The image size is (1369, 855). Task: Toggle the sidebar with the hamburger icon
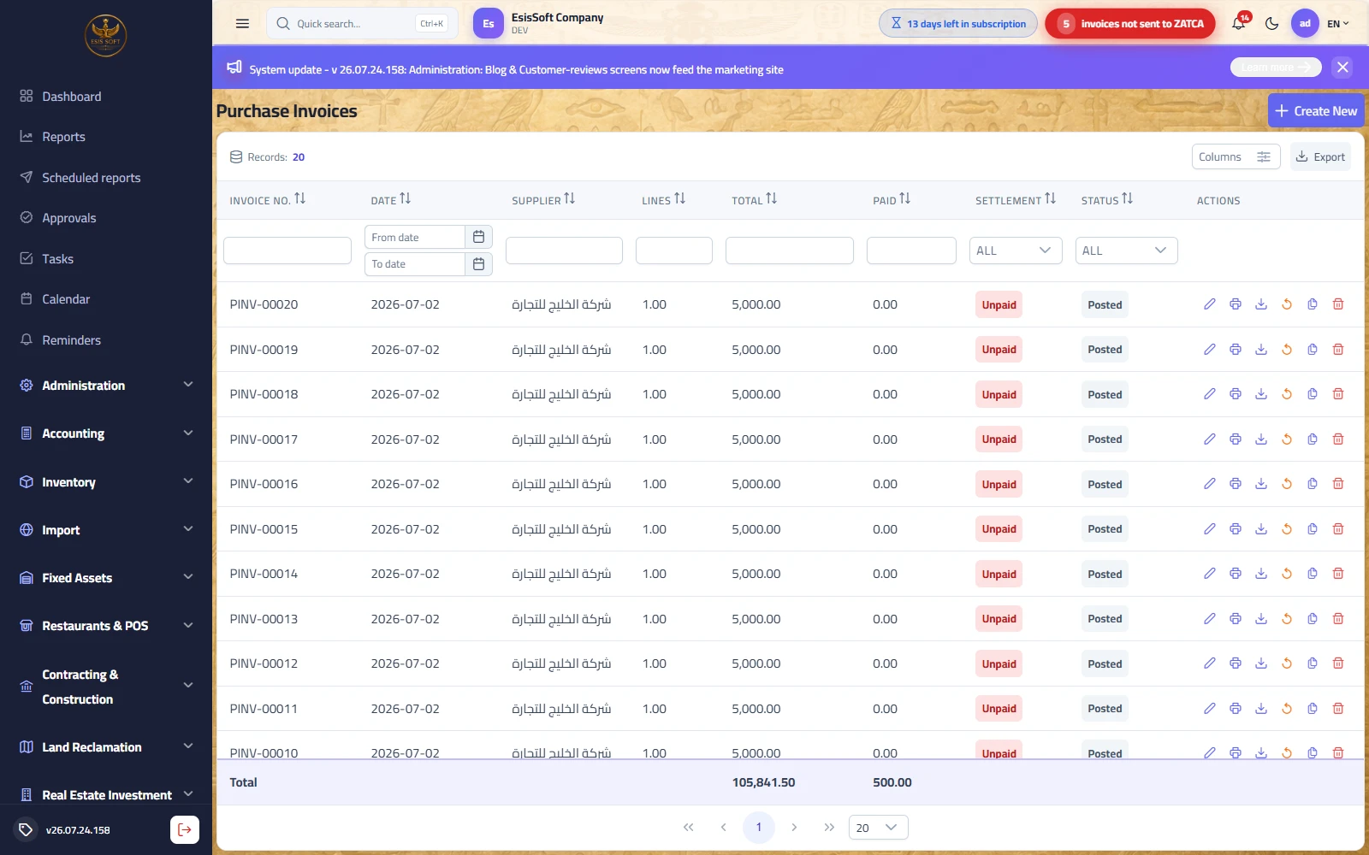pyautogui.click(x=242, y=24)
